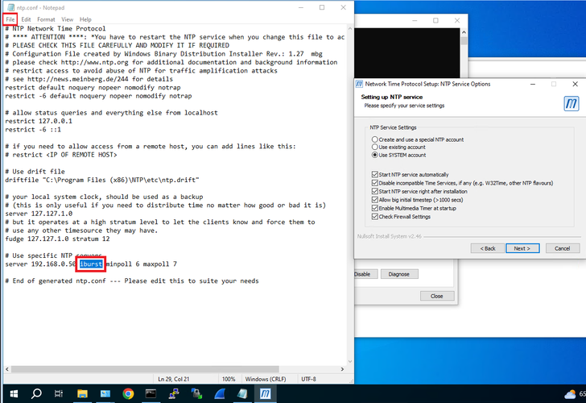Click the < Back button in NTP setup
Image resolution: width=586 pixels, height=403 pixels.
pos(488,248)
